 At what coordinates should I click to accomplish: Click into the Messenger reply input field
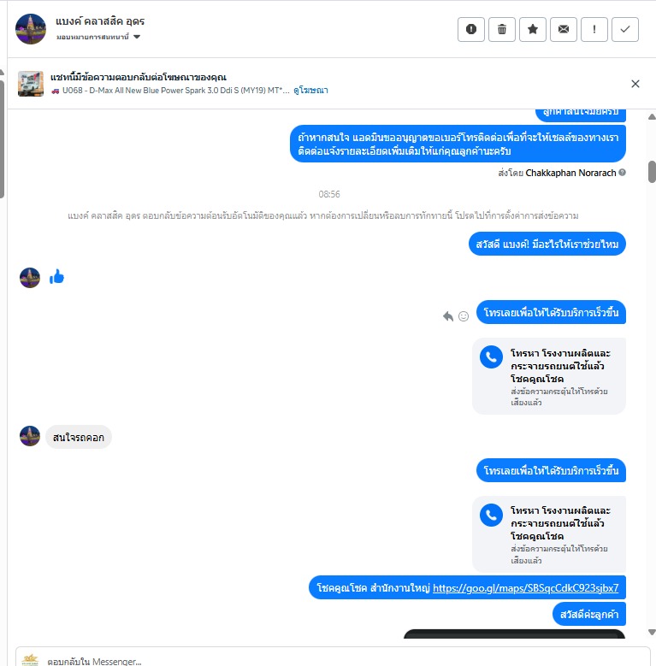(x=333, y=660)
